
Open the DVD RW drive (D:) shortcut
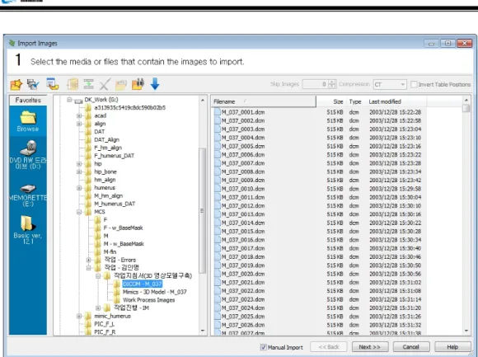point(28,155)
